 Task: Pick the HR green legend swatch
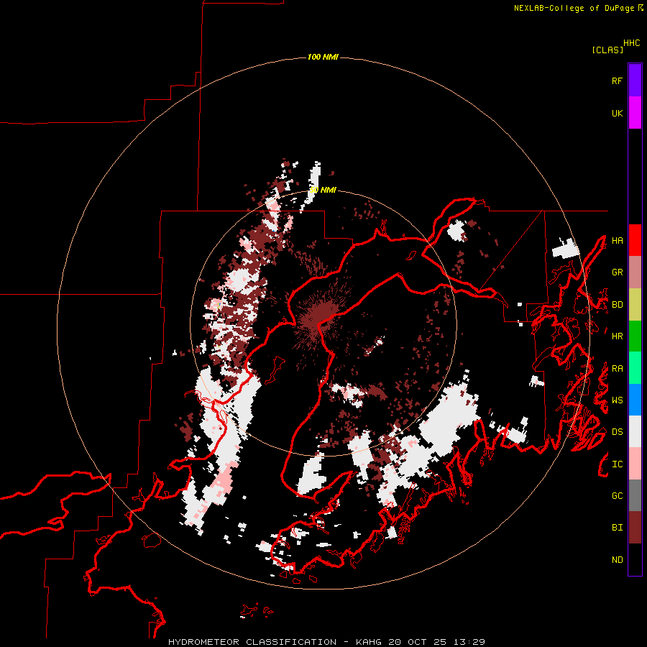click(635, 336)
